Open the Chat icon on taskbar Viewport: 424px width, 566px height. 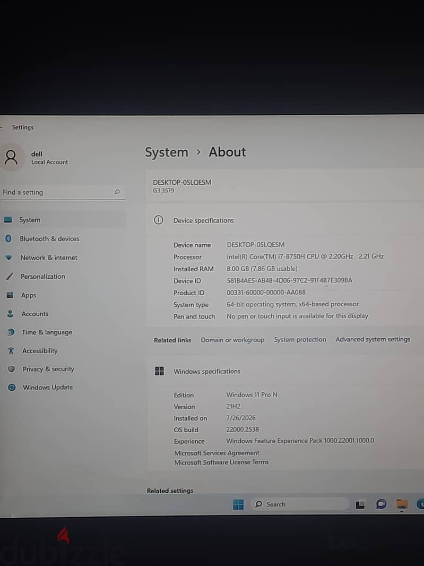tap(381, 504)
